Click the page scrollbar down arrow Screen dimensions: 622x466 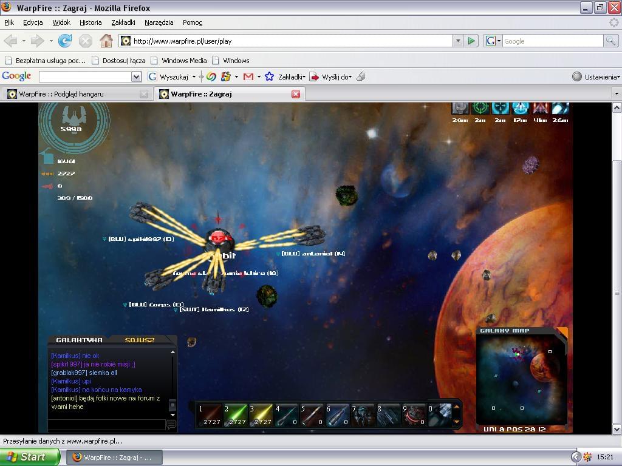pos(617,429)
